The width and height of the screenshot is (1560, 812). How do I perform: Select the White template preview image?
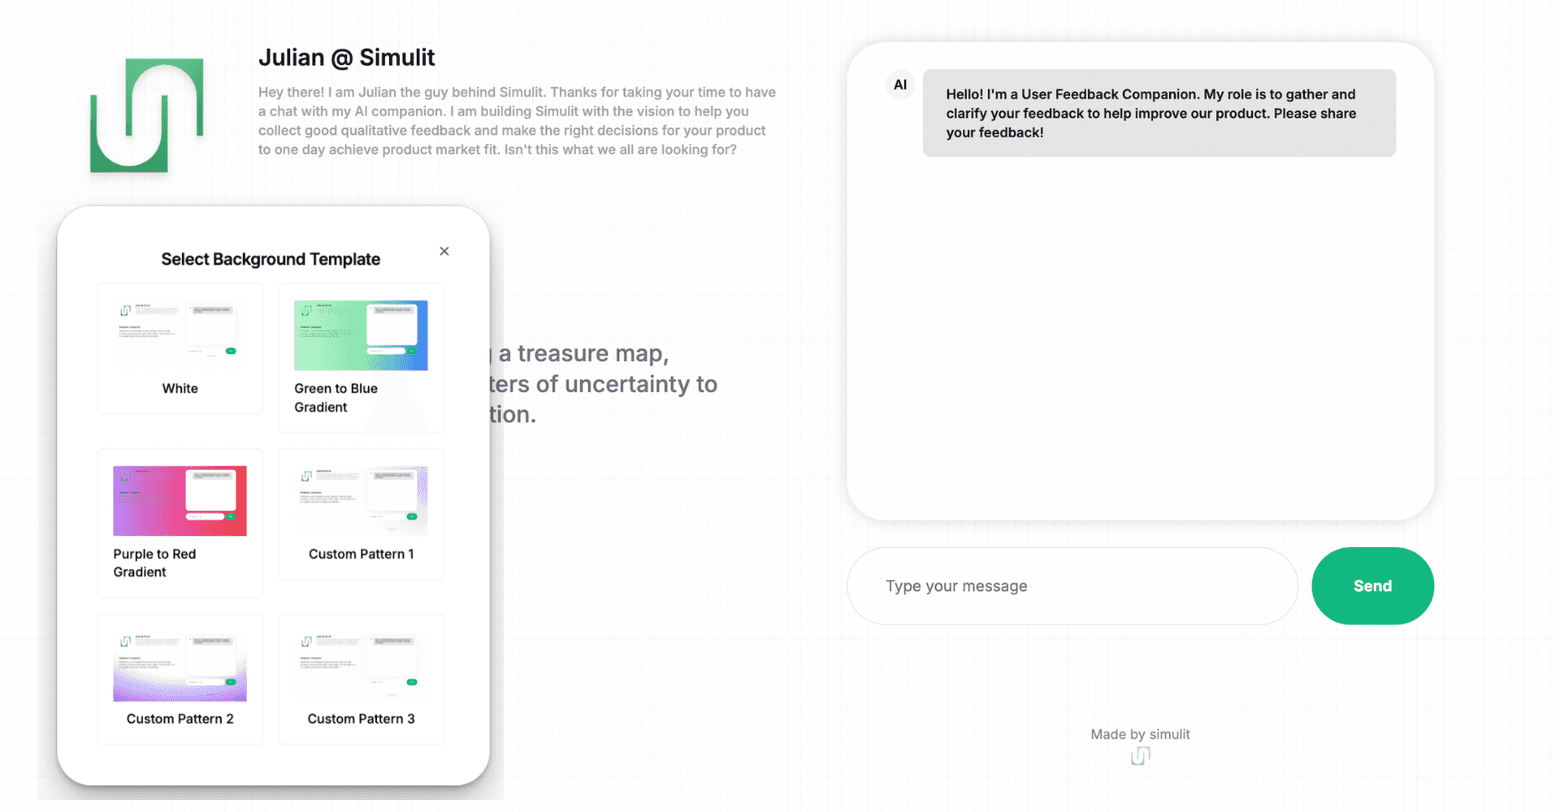[180, 335]
